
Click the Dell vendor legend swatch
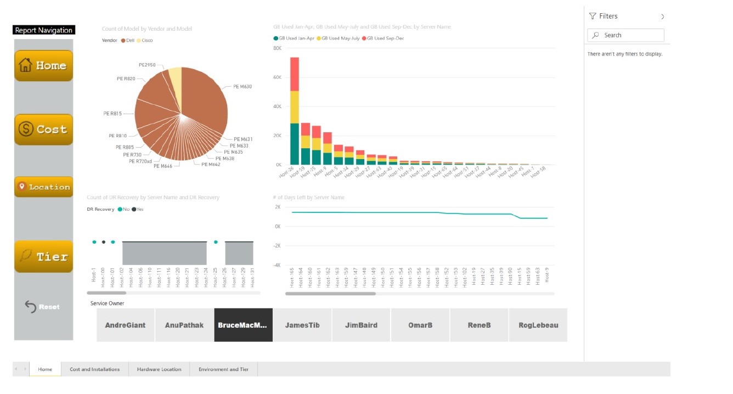coord(123,41)
